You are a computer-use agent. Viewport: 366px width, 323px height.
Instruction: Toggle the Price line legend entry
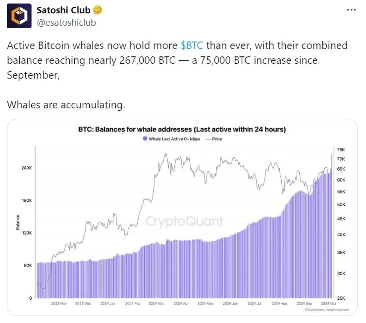tap(214, 139)
